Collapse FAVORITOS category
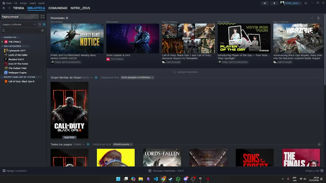 (2, 37)
